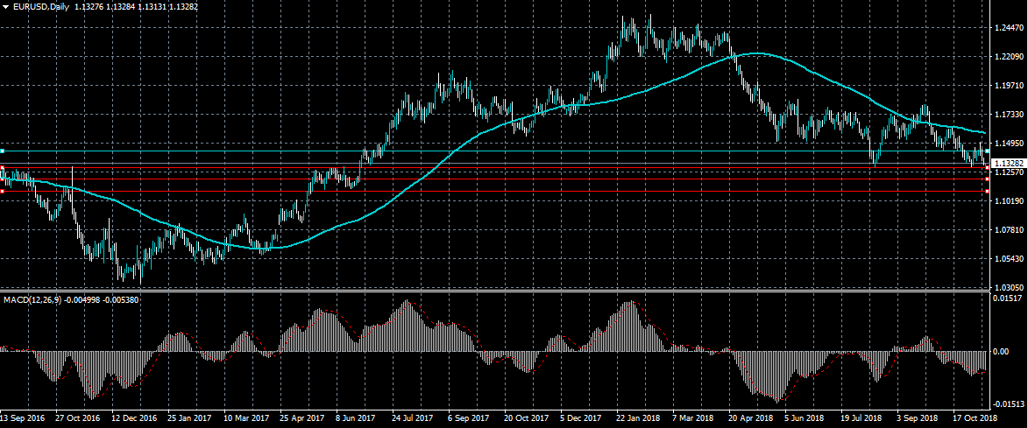Viewport: 1028px width, 428px height.
Task: Click price scale value 1.05430
Action: coord(1009,259)
